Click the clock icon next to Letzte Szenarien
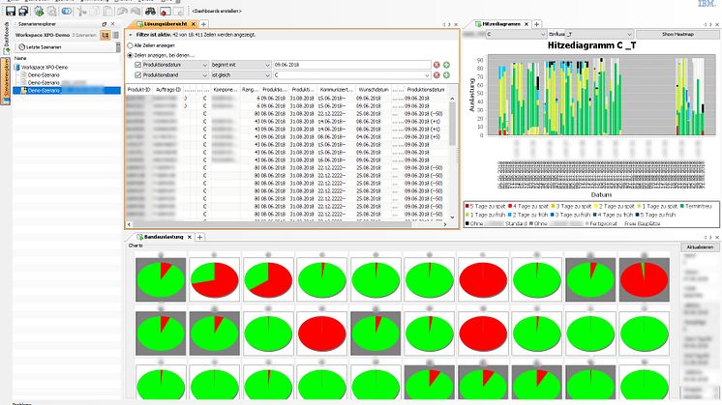This screenshot has width=722, height=405. (x=21, y=47)
